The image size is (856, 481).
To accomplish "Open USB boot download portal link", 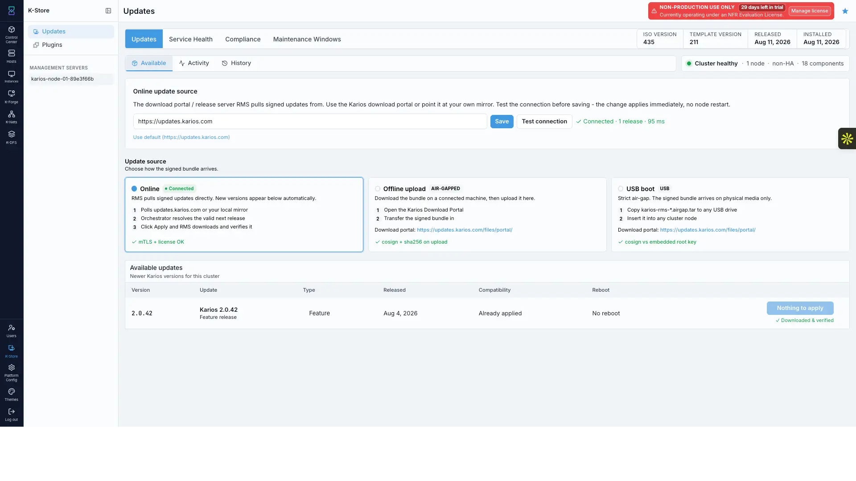I will 708,230.
